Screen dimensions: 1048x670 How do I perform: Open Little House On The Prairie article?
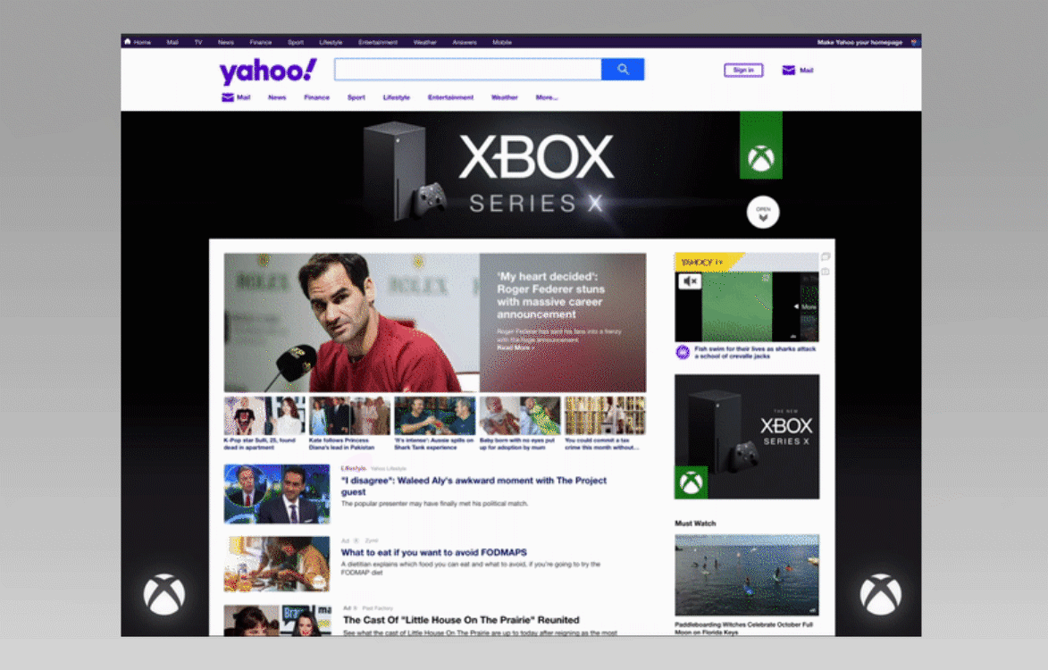point(461,620)
